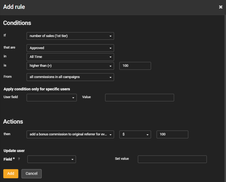The width and height of the screenshot is (226, 182).
Task: Click the Value text box for user field
Action: pos(139,98)
